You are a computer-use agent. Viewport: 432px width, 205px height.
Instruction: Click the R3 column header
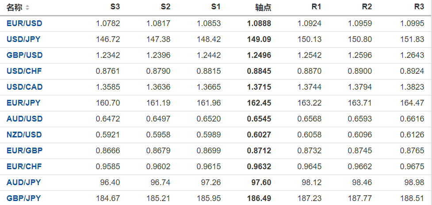419,7
